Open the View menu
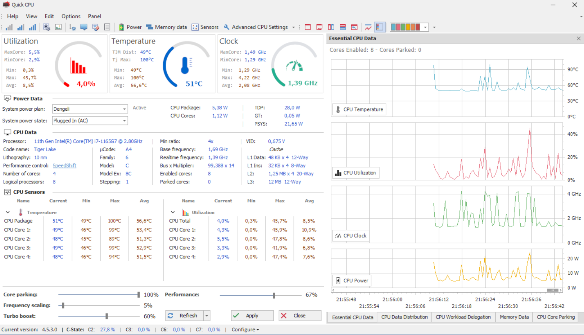The height and width of the screenshot is (335, 584). pos(31,17)
